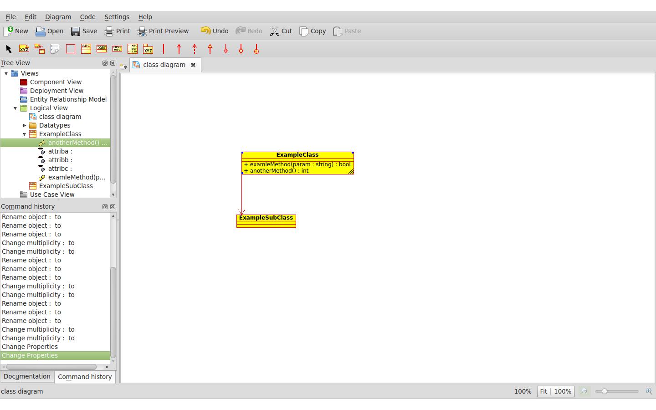Expand the Datatypes folder

click(x=24, y=125)
